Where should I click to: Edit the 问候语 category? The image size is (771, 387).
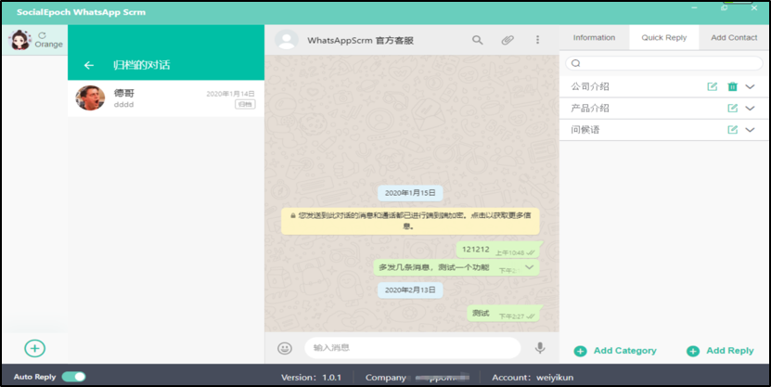click(x=733, y=130)
